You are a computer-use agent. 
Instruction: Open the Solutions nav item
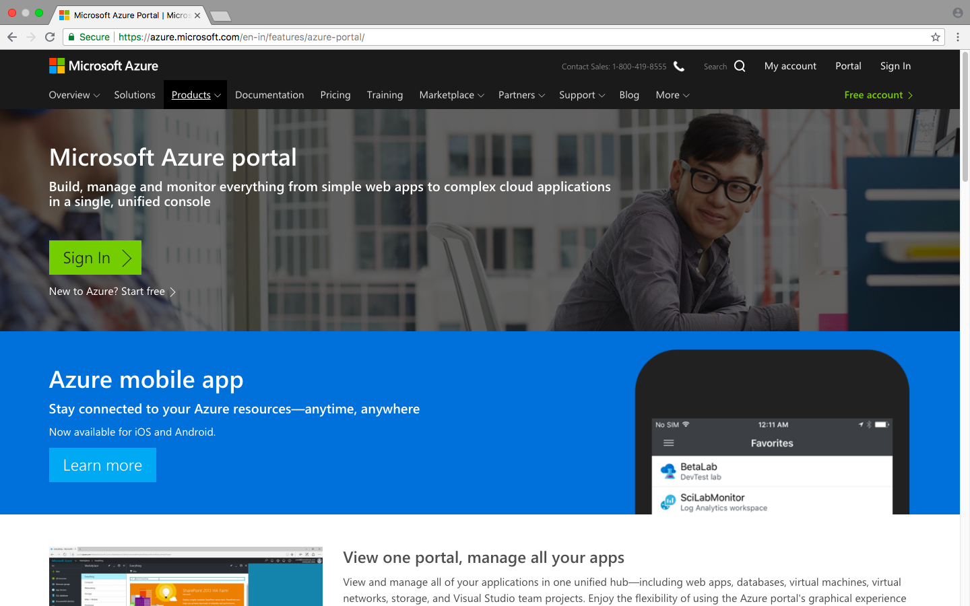(x=135, y=95)
